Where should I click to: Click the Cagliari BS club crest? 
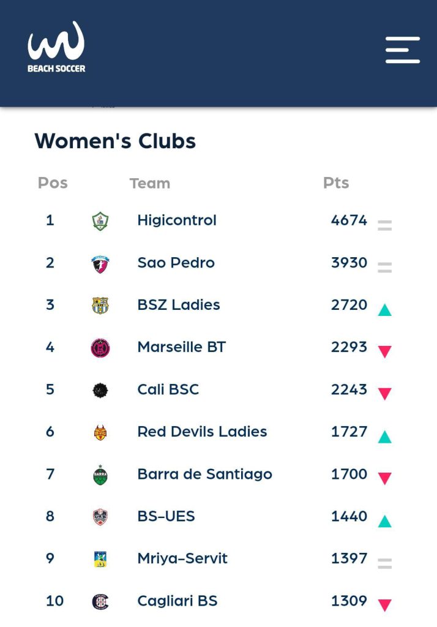tap(100, 601)
